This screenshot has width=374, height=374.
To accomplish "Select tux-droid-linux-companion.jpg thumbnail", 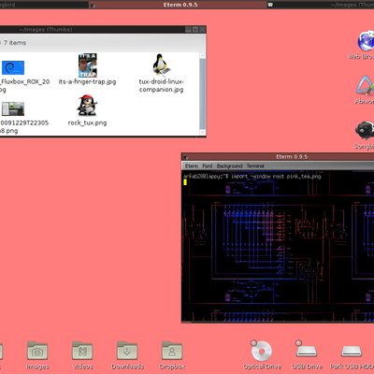I will (x=161, y=65).
